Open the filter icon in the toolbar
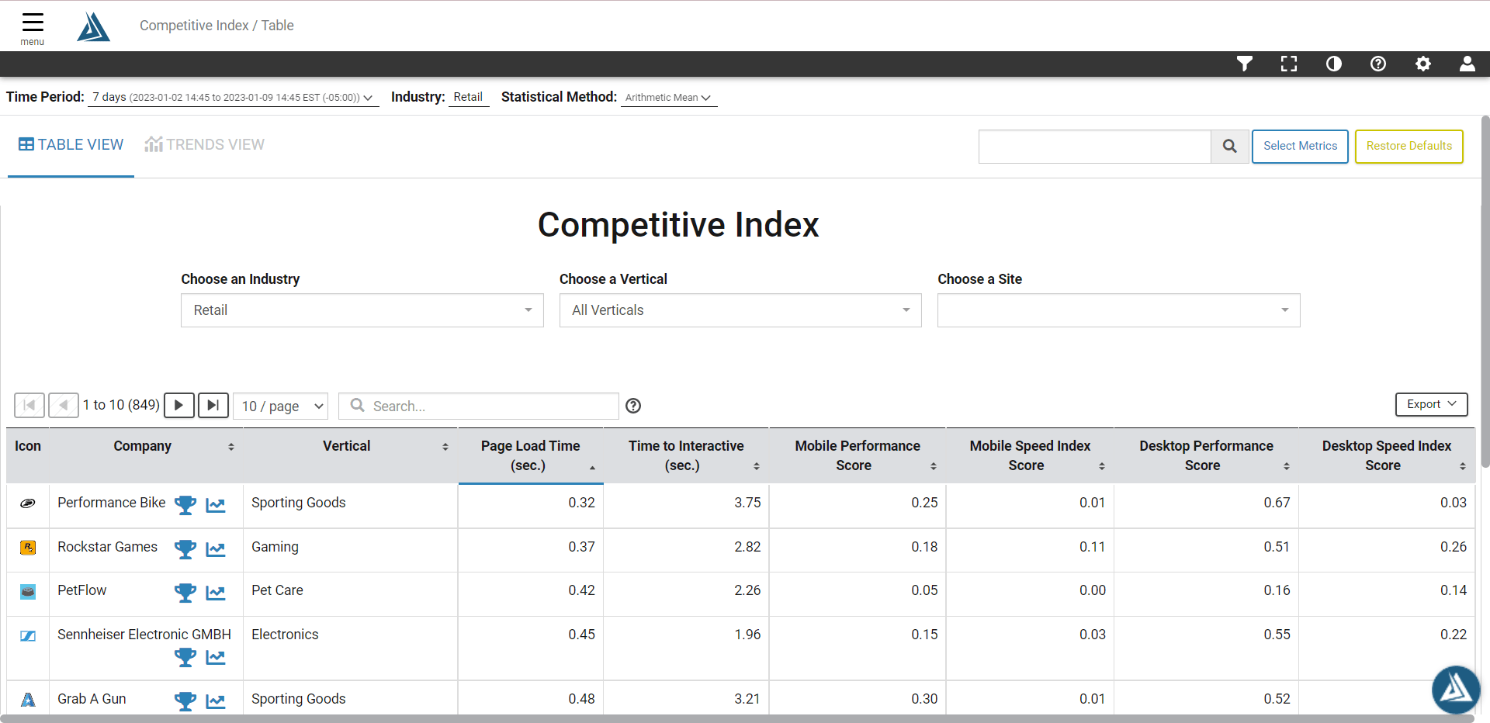This screenshot has width=1490, height=723. point(1244,64)
